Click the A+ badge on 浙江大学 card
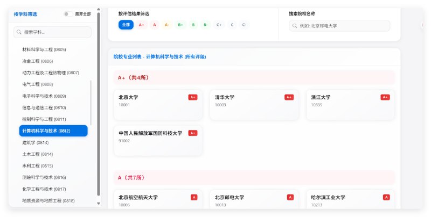 tap(385, 97)
